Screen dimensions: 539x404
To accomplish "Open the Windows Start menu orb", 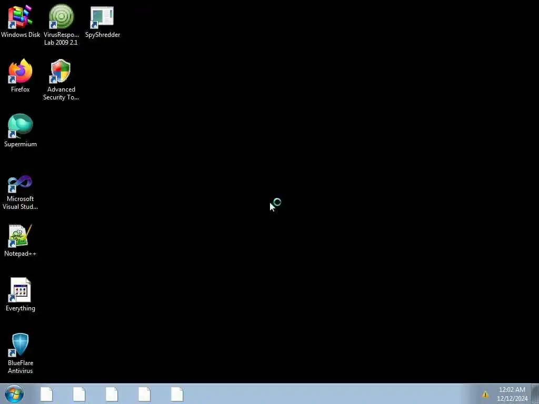I will [14, 393].
